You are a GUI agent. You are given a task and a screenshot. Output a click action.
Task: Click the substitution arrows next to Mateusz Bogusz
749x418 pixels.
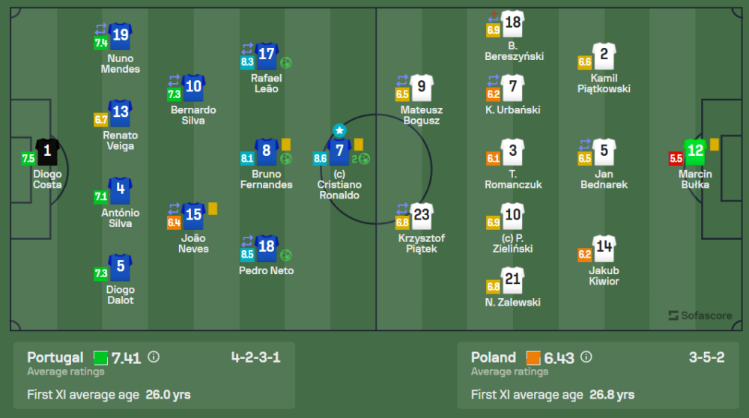[x=402, y=80]
